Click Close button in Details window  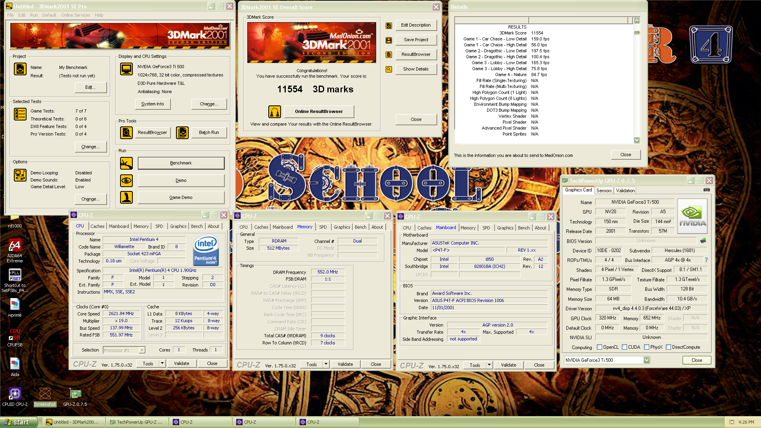pos(625,155)
